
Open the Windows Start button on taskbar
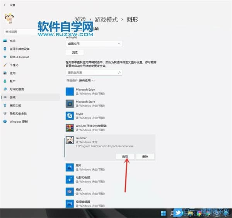point(163,213)
